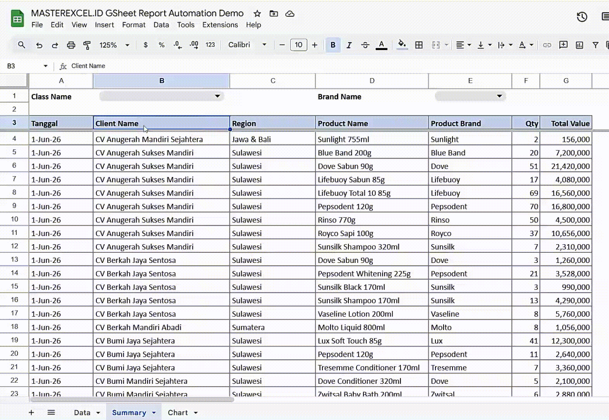609x420 pixels.
Task: Open the zoom level 125% dropdown
Action: (x=114, y=45)
